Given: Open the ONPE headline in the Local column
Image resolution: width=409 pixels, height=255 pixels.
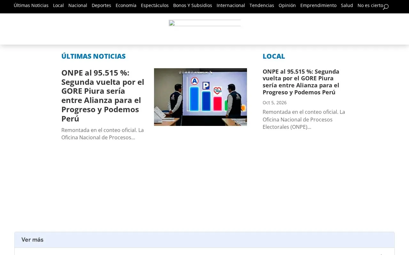Looking at the screenshot, I should click(301, 82).
